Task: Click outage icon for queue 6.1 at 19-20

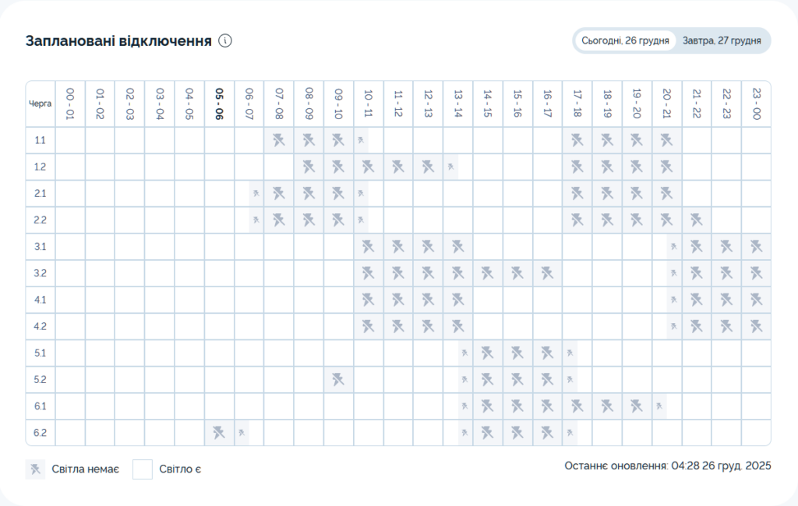Action: [x=637, y=406]
